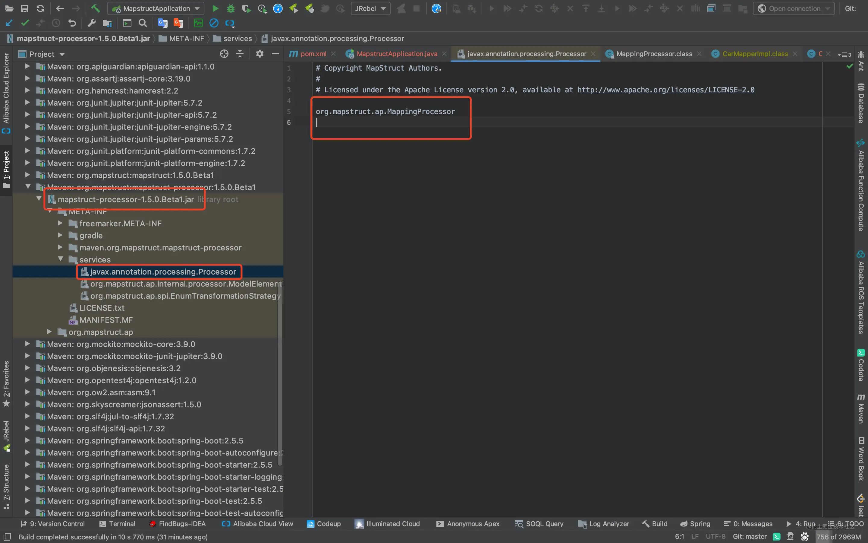Toggle the Maven side panel
The height and width of the screenshot is (543, 868).
(861, 408)
